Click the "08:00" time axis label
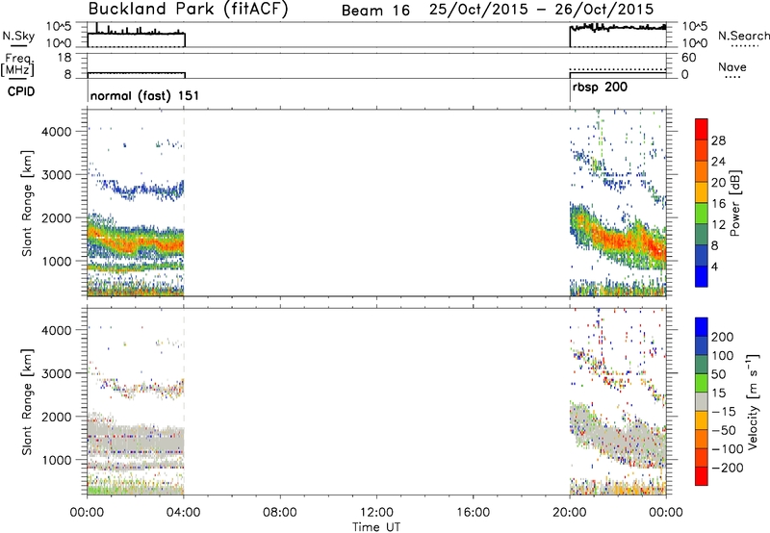The height and width of the screenshot is (533, 770). click(x=280, y=513)
